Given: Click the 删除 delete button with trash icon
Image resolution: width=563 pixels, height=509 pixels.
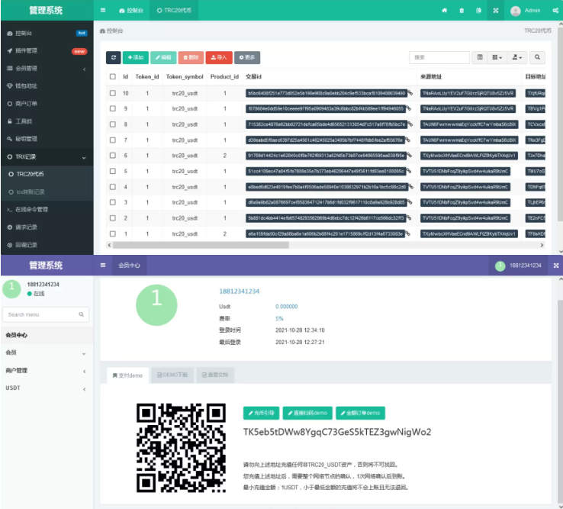Looking at the screenshot, I should tap(191, 57).
